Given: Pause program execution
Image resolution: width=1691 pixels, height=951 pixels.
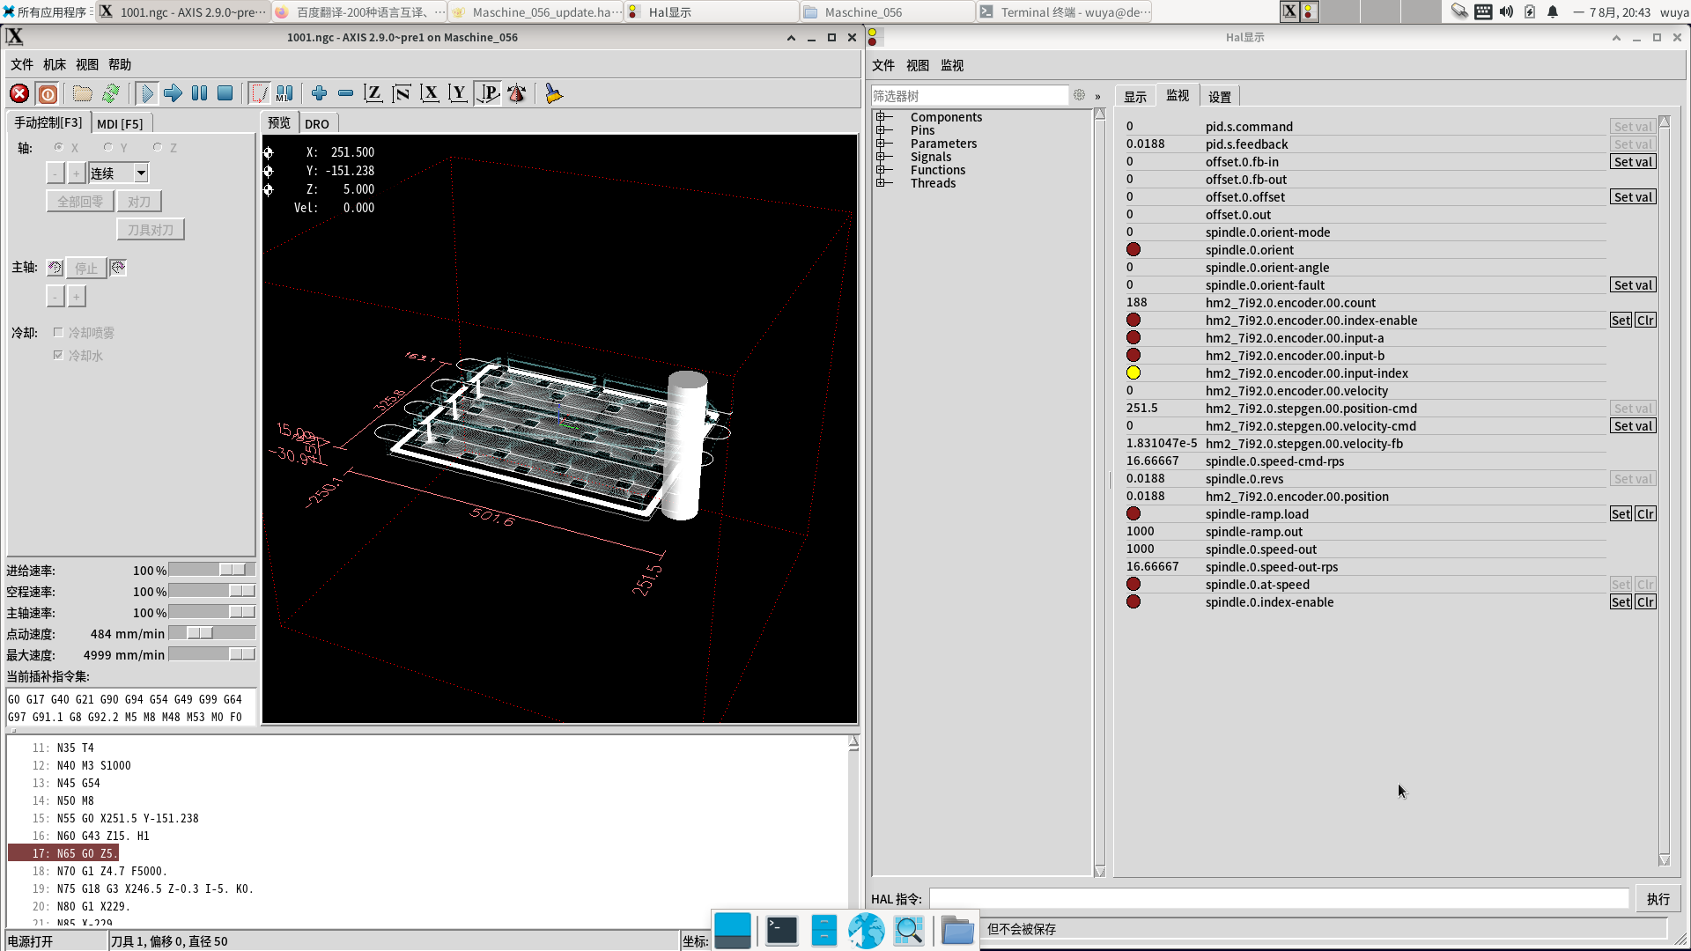Looking at the screenshot, I should 200,93.
